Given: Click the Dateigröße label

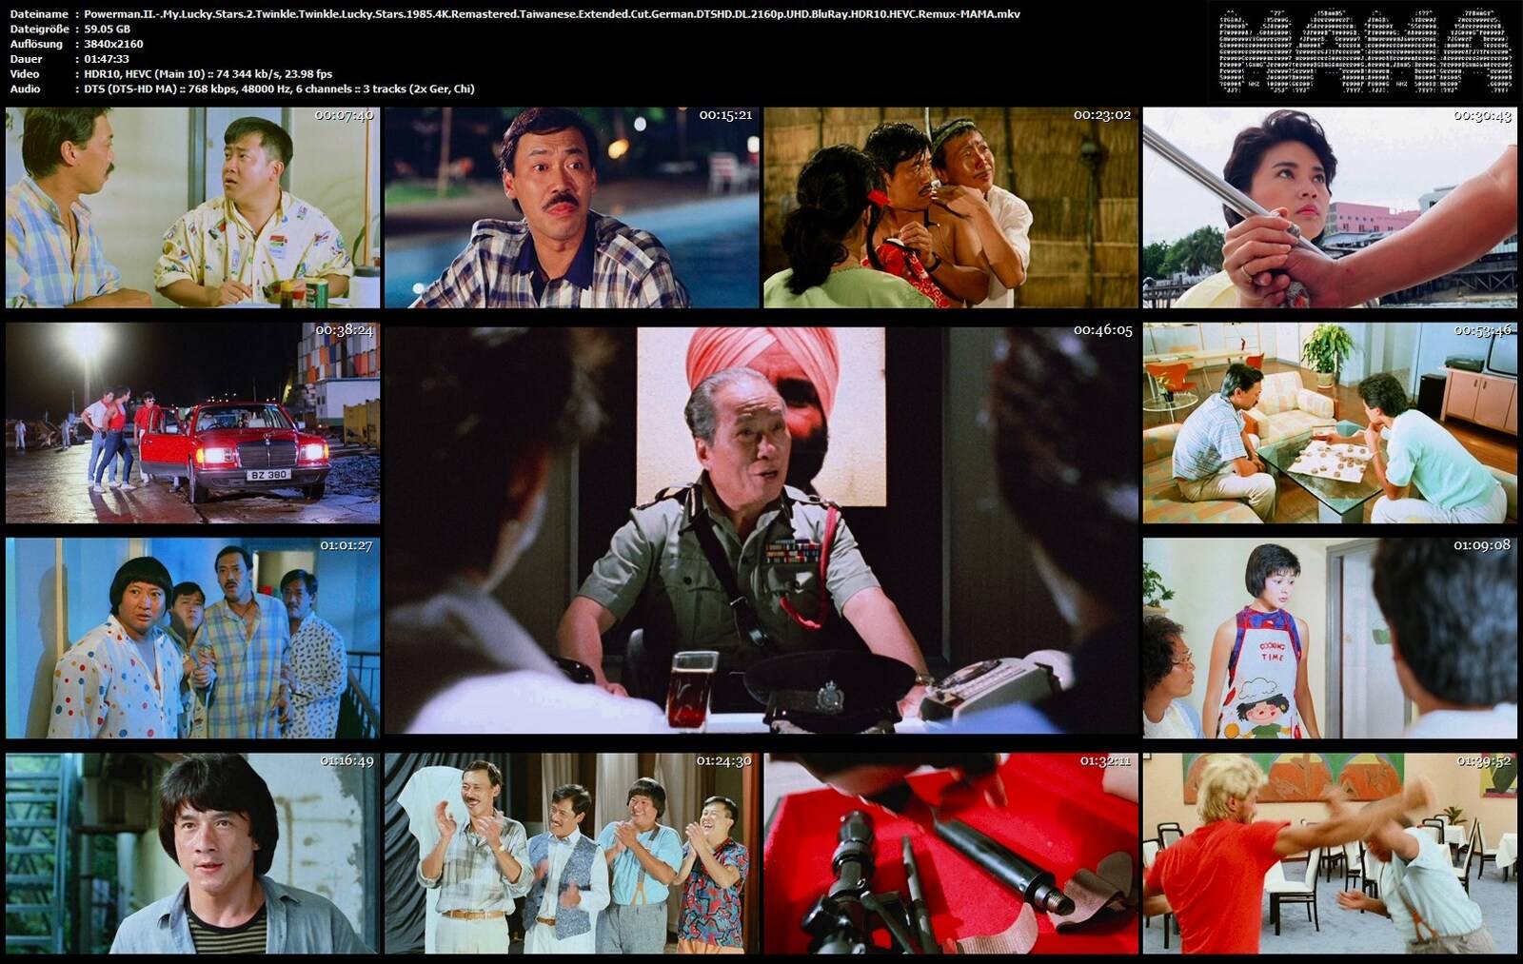Looking at the screenshot, I should tap(38, 30).
